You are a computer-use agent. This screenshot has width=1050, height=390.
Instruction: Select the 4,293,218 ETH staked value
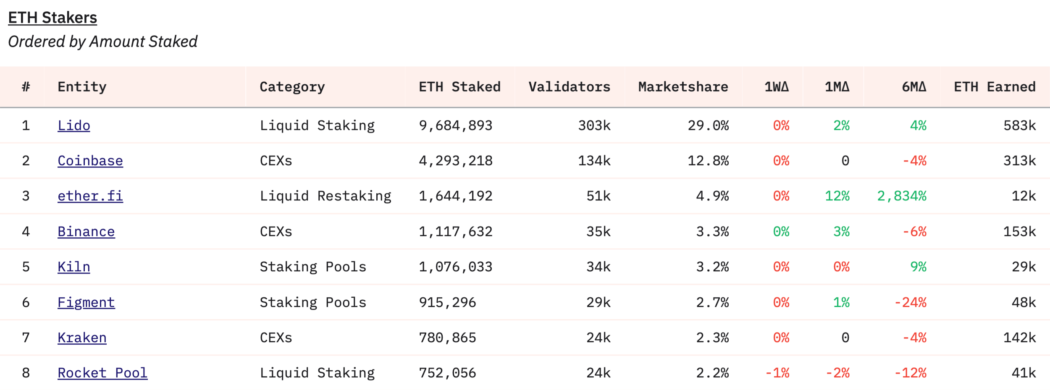point(456,161)
